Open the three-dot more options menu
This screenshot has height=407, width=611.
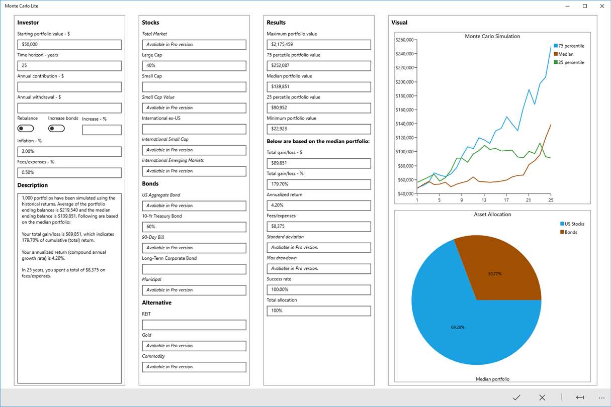click(x=601, y=397)
